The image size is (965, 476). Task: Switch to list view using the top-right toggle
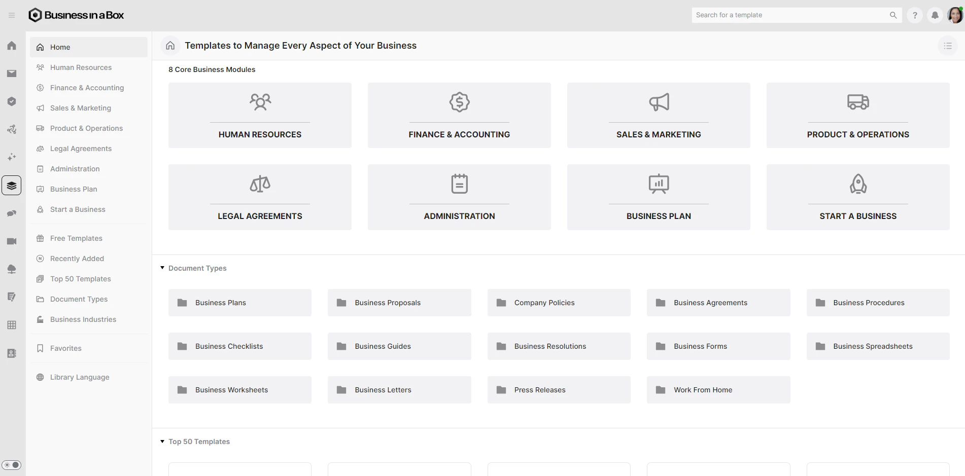tap(947, 45)
